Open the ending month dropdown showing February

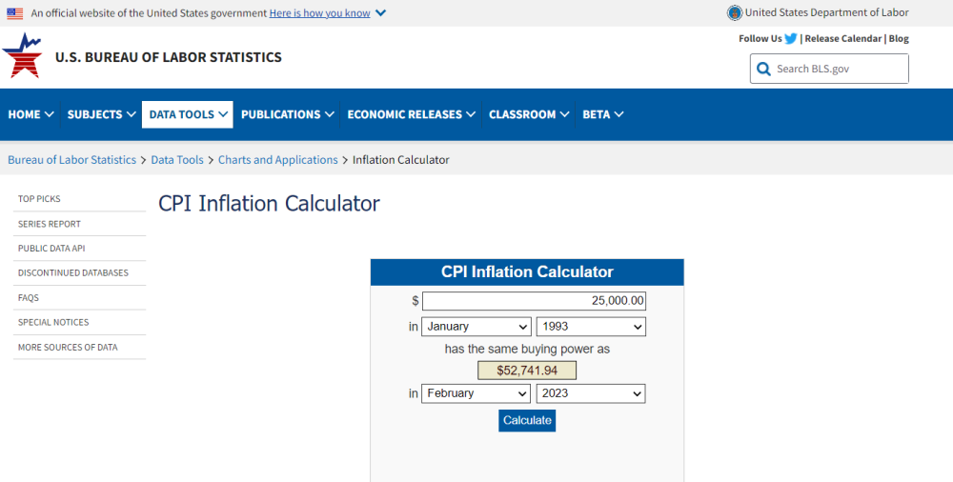click(x=476, y=393)
